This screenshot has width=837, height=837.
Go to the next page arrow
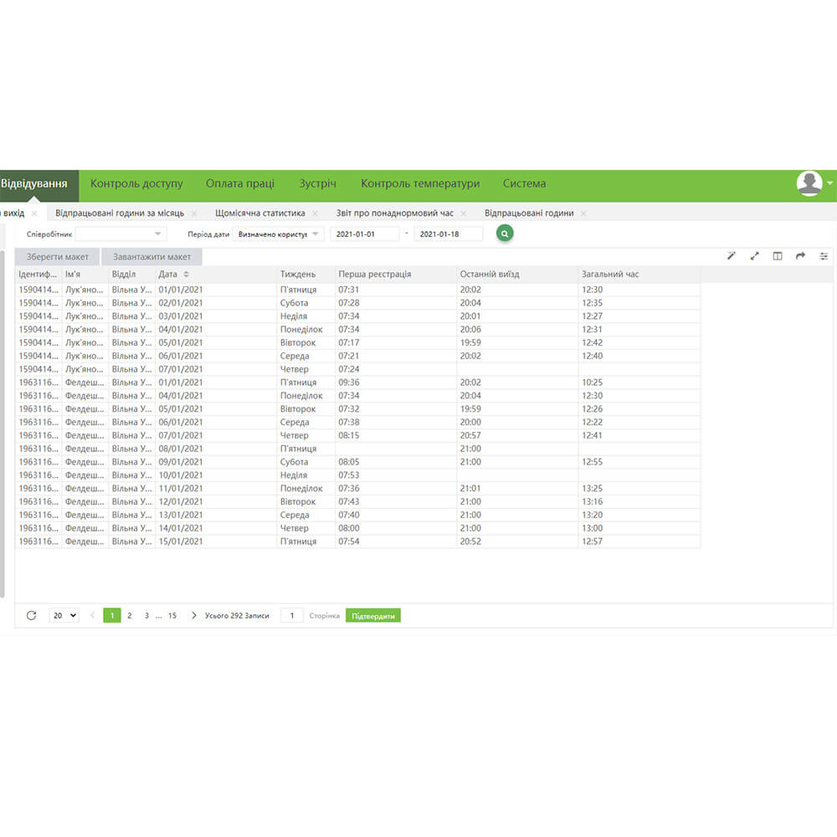point(194,615)
